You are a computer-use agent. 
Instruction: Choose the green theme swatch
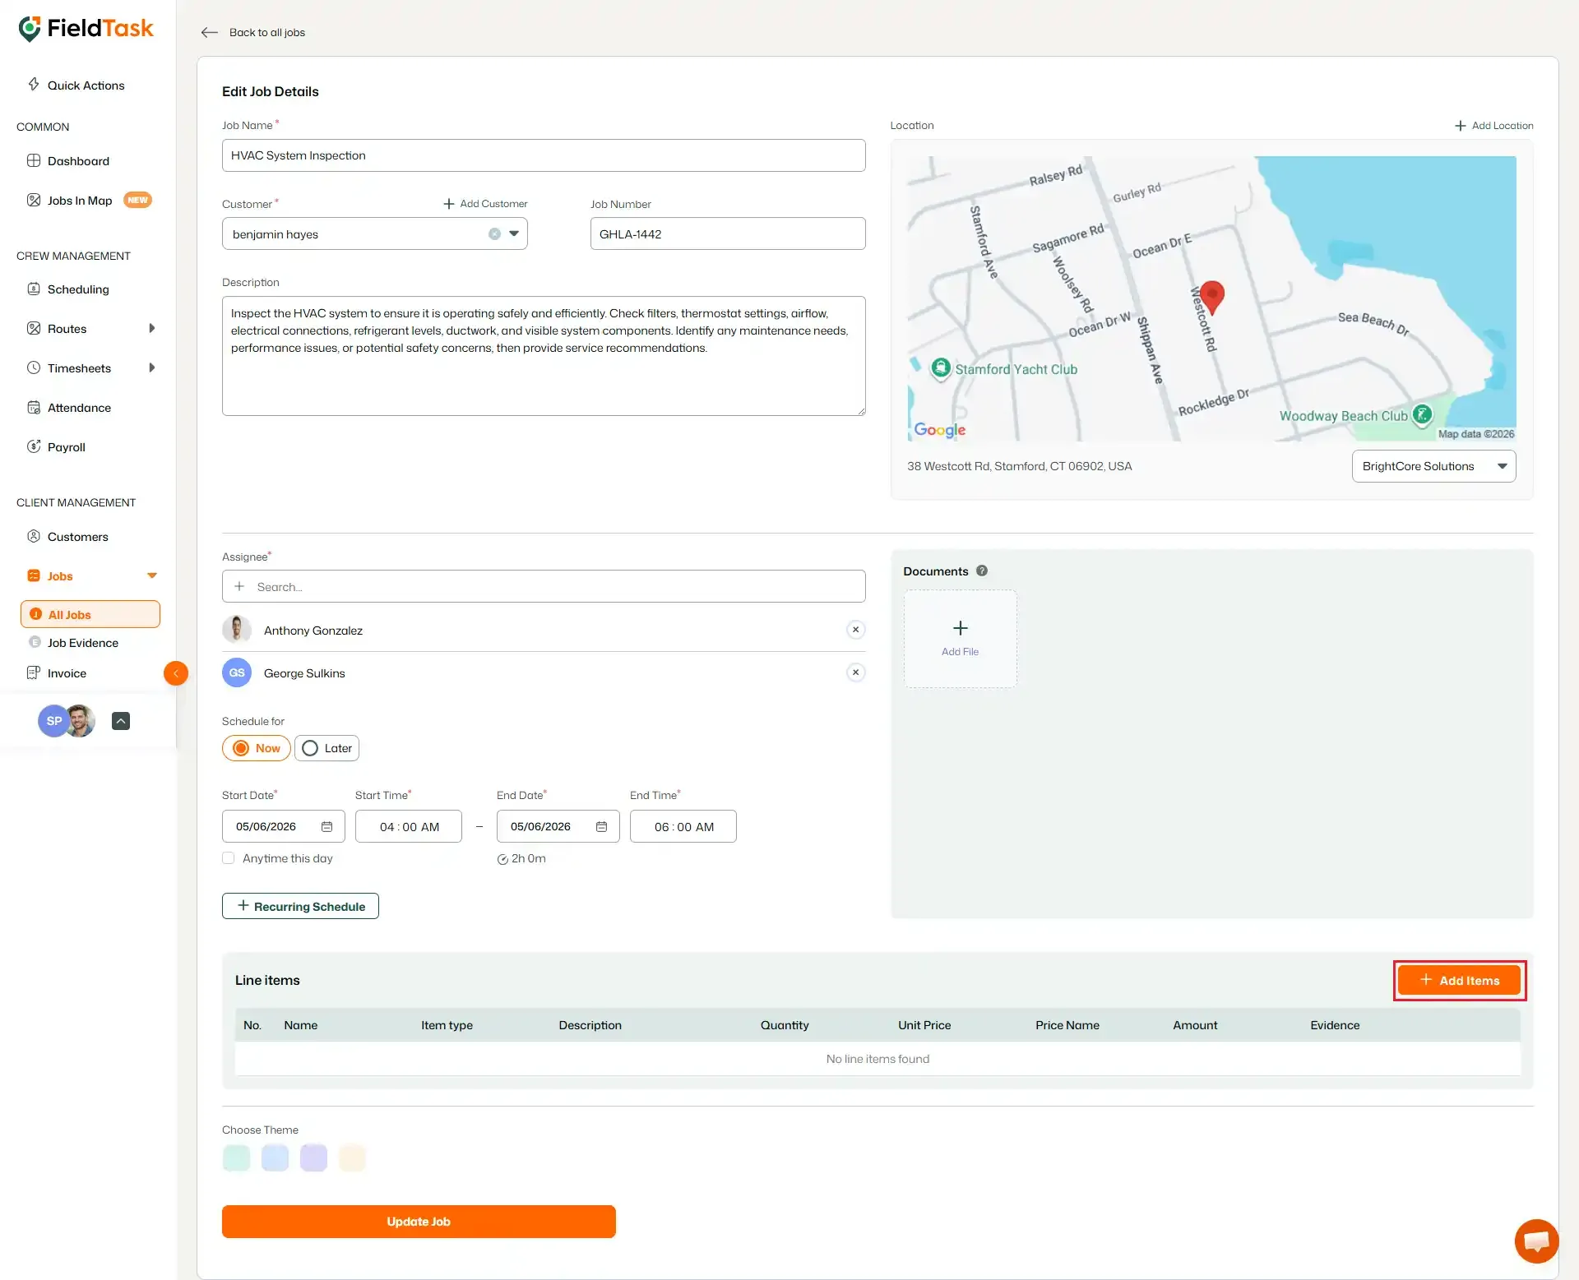click(x=236, y=1158)
